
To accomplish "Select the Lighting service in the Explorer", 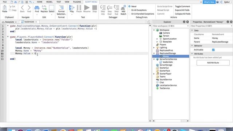I will pos(163,48).
